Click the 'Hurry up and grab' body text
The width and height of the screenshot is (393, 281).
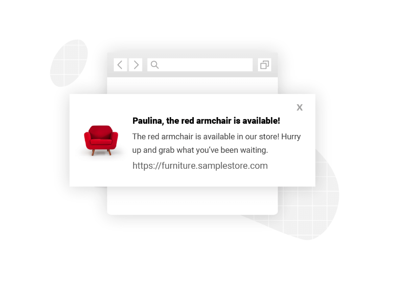(217, 143)
